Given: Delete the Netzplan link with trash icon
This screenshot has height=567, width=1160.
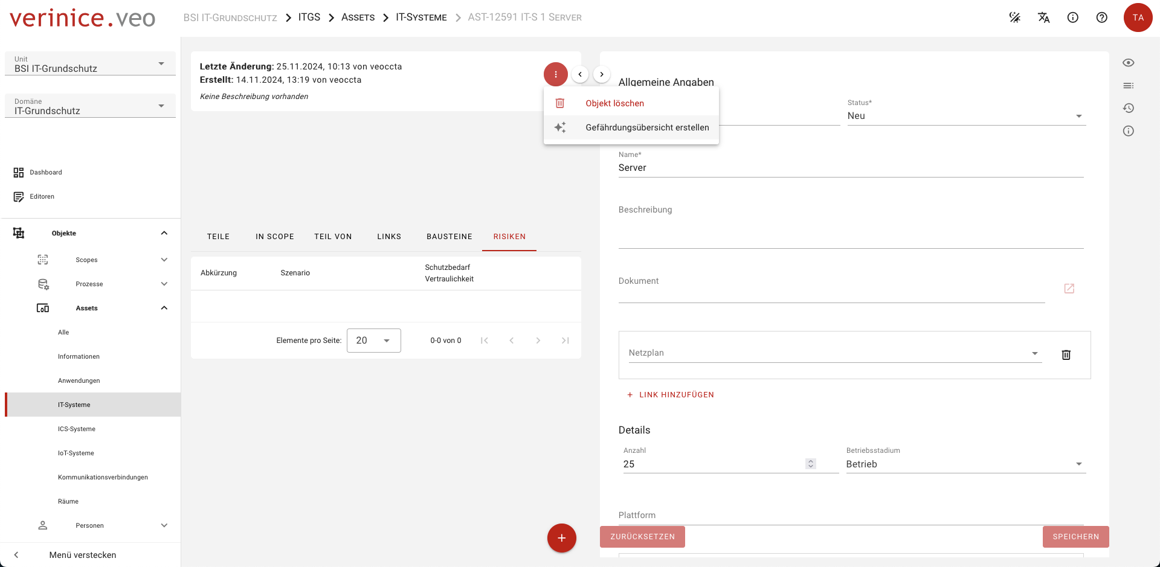Looking at the screenshot, I should click(x=1066, y=355).
